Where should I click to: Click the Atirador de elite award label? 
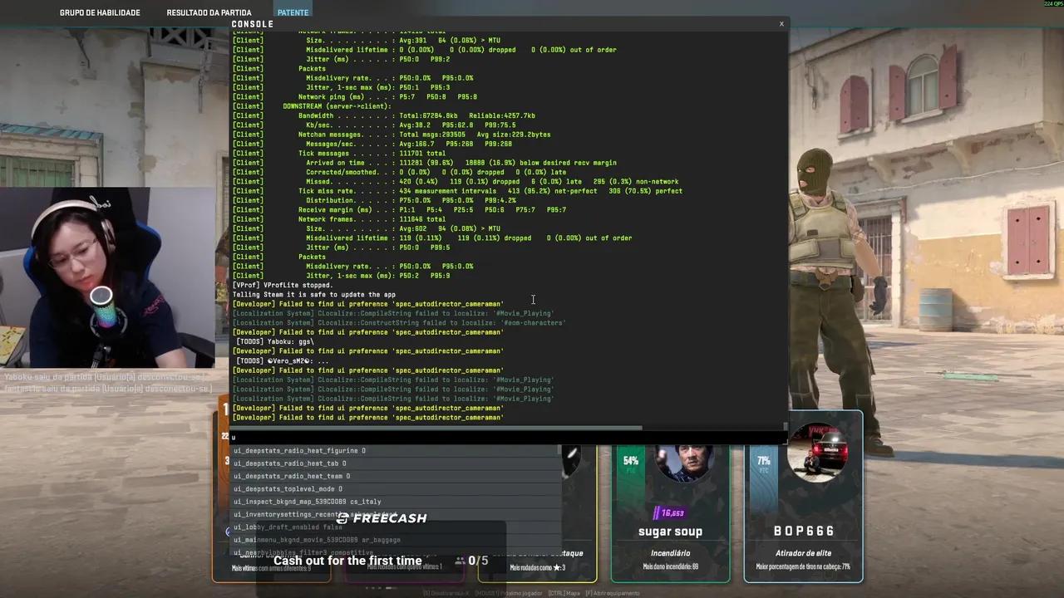click(x=803, y=553)
